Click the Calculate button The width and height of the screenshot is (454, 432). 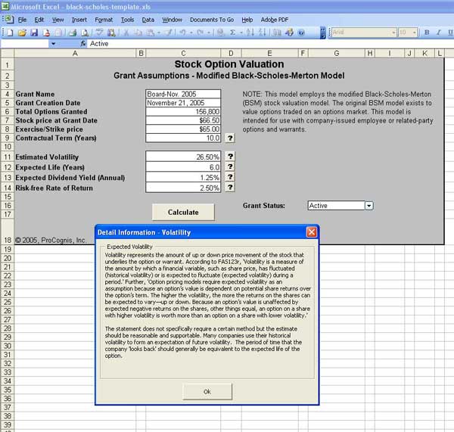coord(183,212)
